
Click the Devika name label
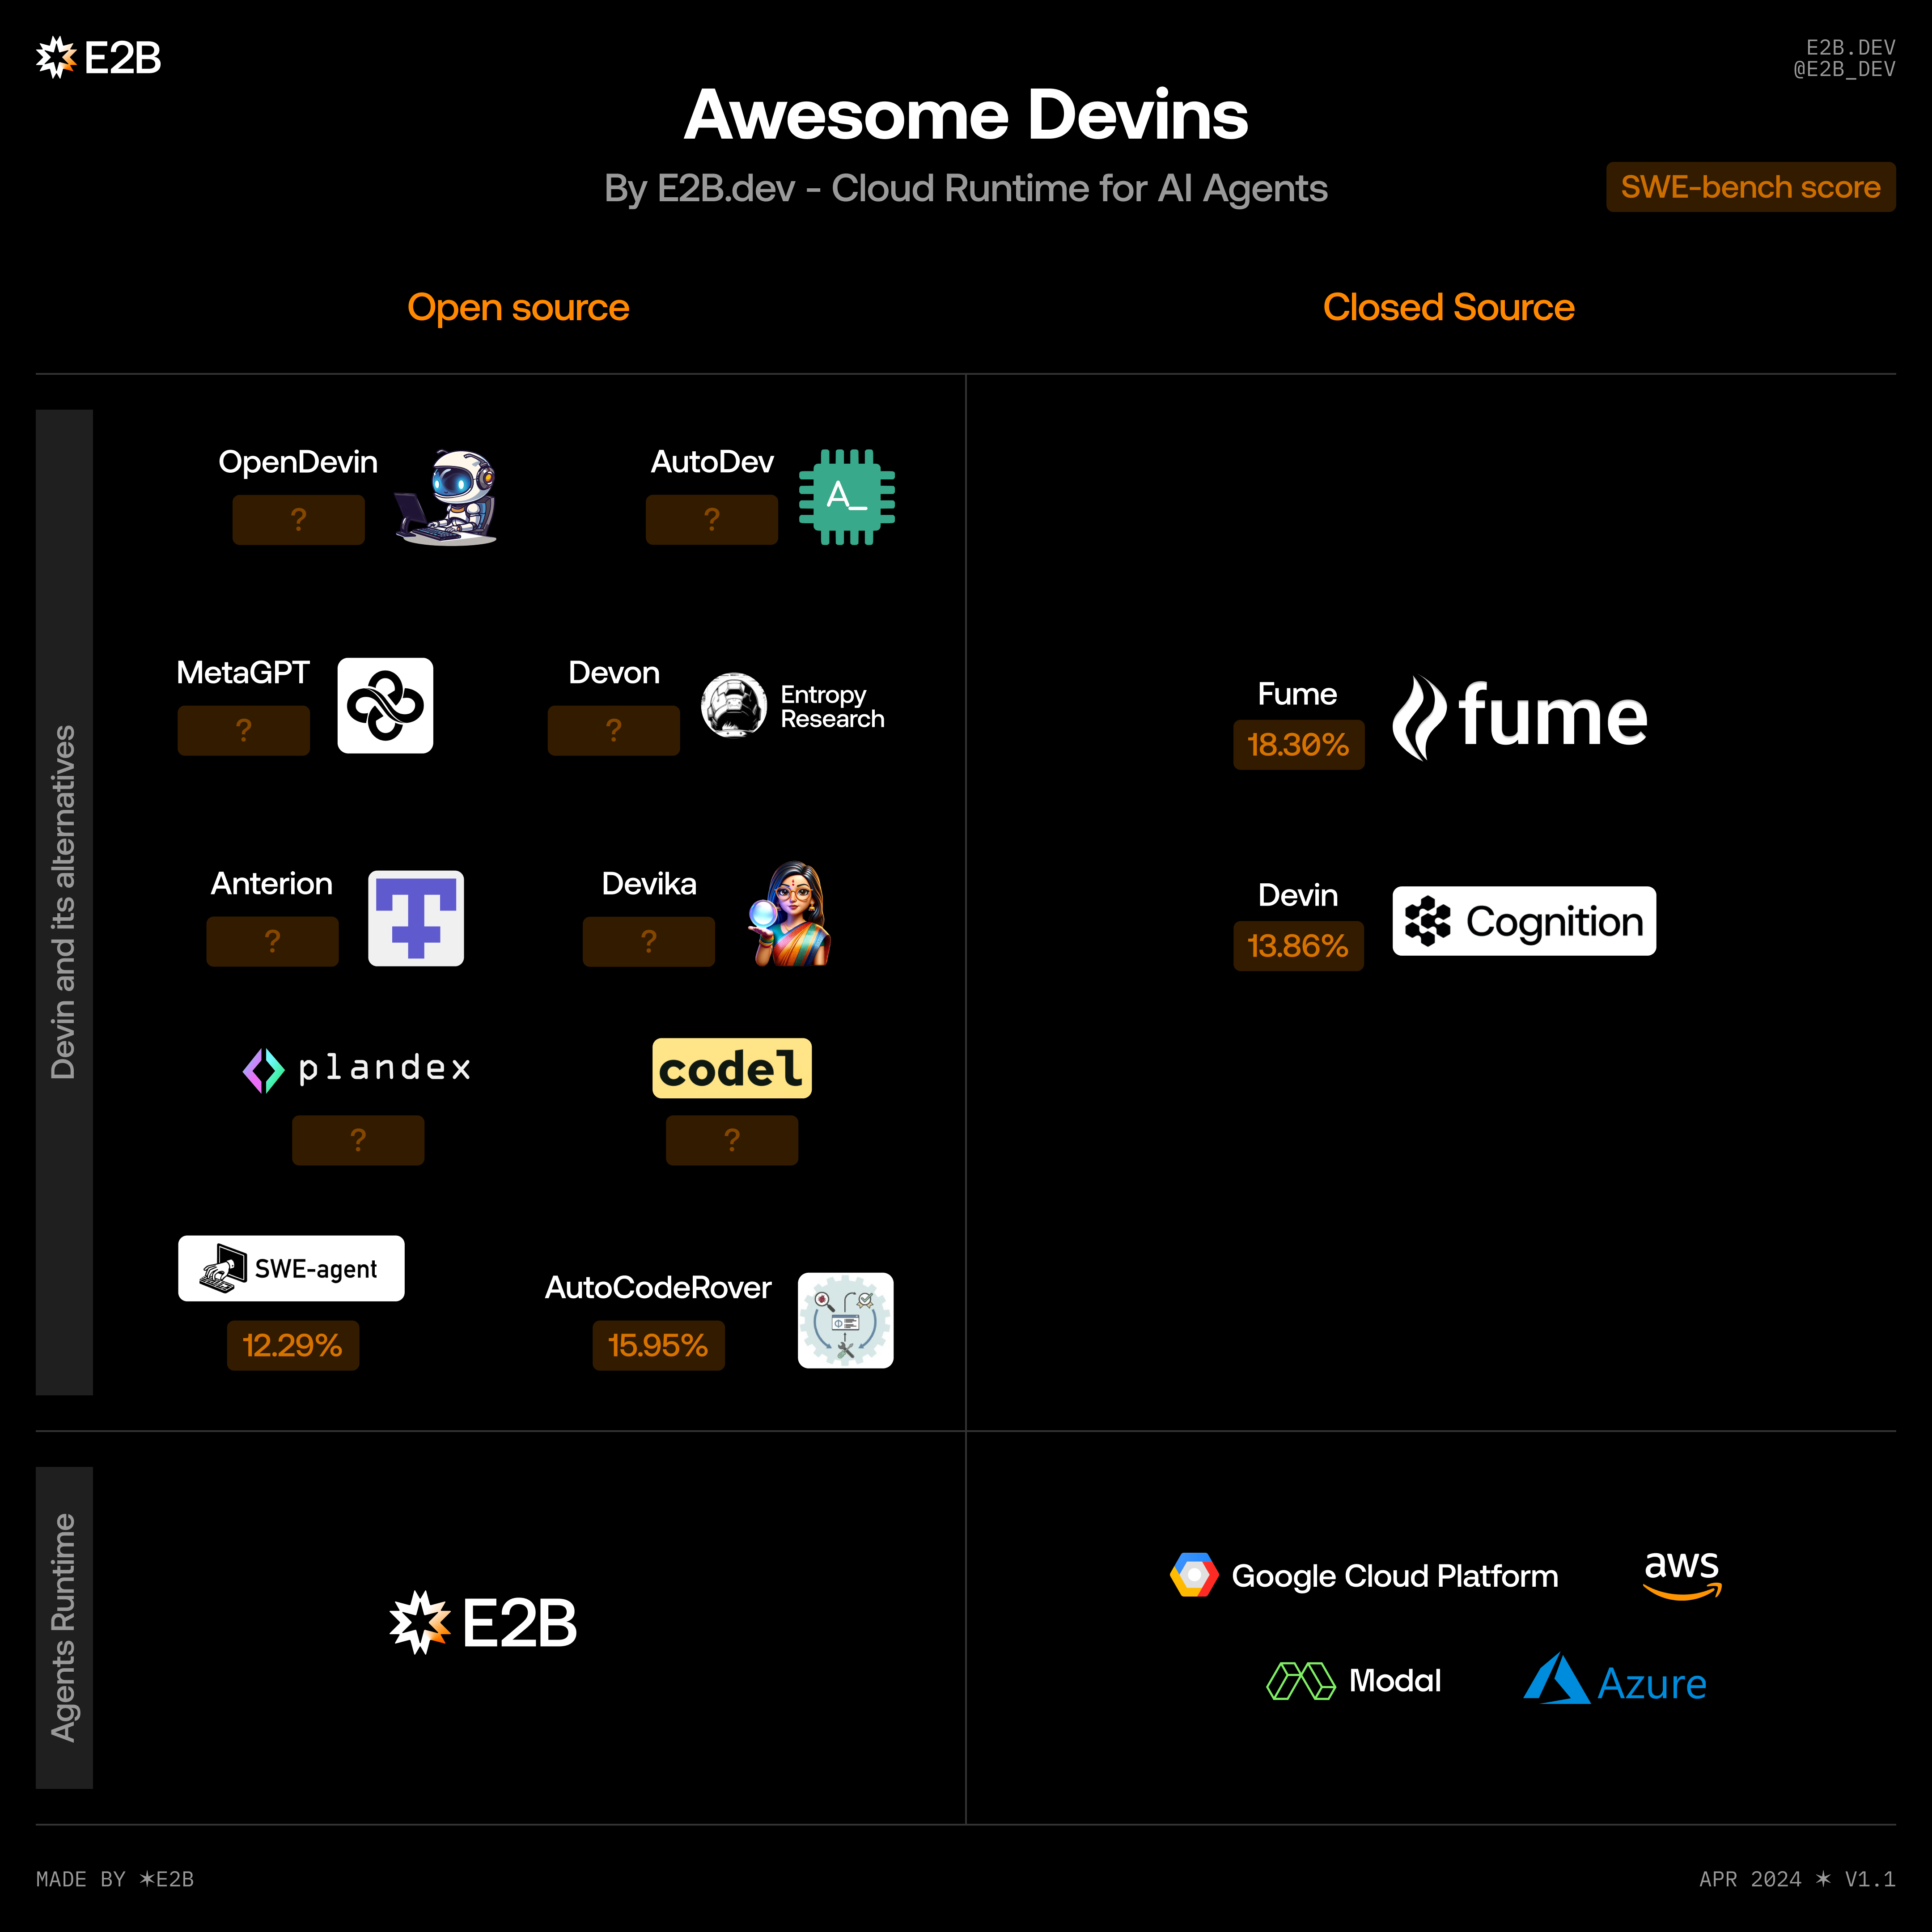click(649, 884)
